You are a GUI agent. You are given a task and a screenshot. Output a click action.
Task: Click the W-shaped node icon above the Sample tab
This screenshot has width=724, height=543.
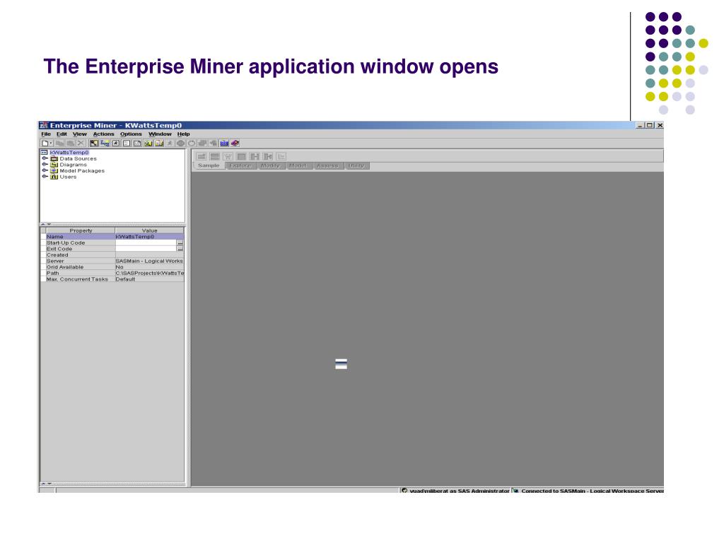228,156
